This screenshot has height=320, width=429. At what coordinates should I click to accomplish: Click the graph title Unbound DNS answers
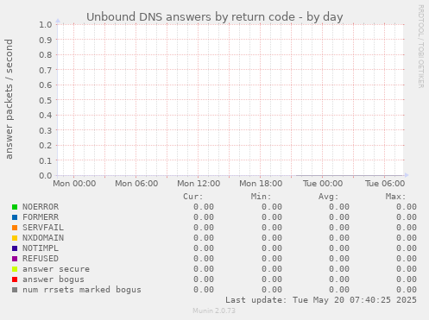click(x=215, y=17)
